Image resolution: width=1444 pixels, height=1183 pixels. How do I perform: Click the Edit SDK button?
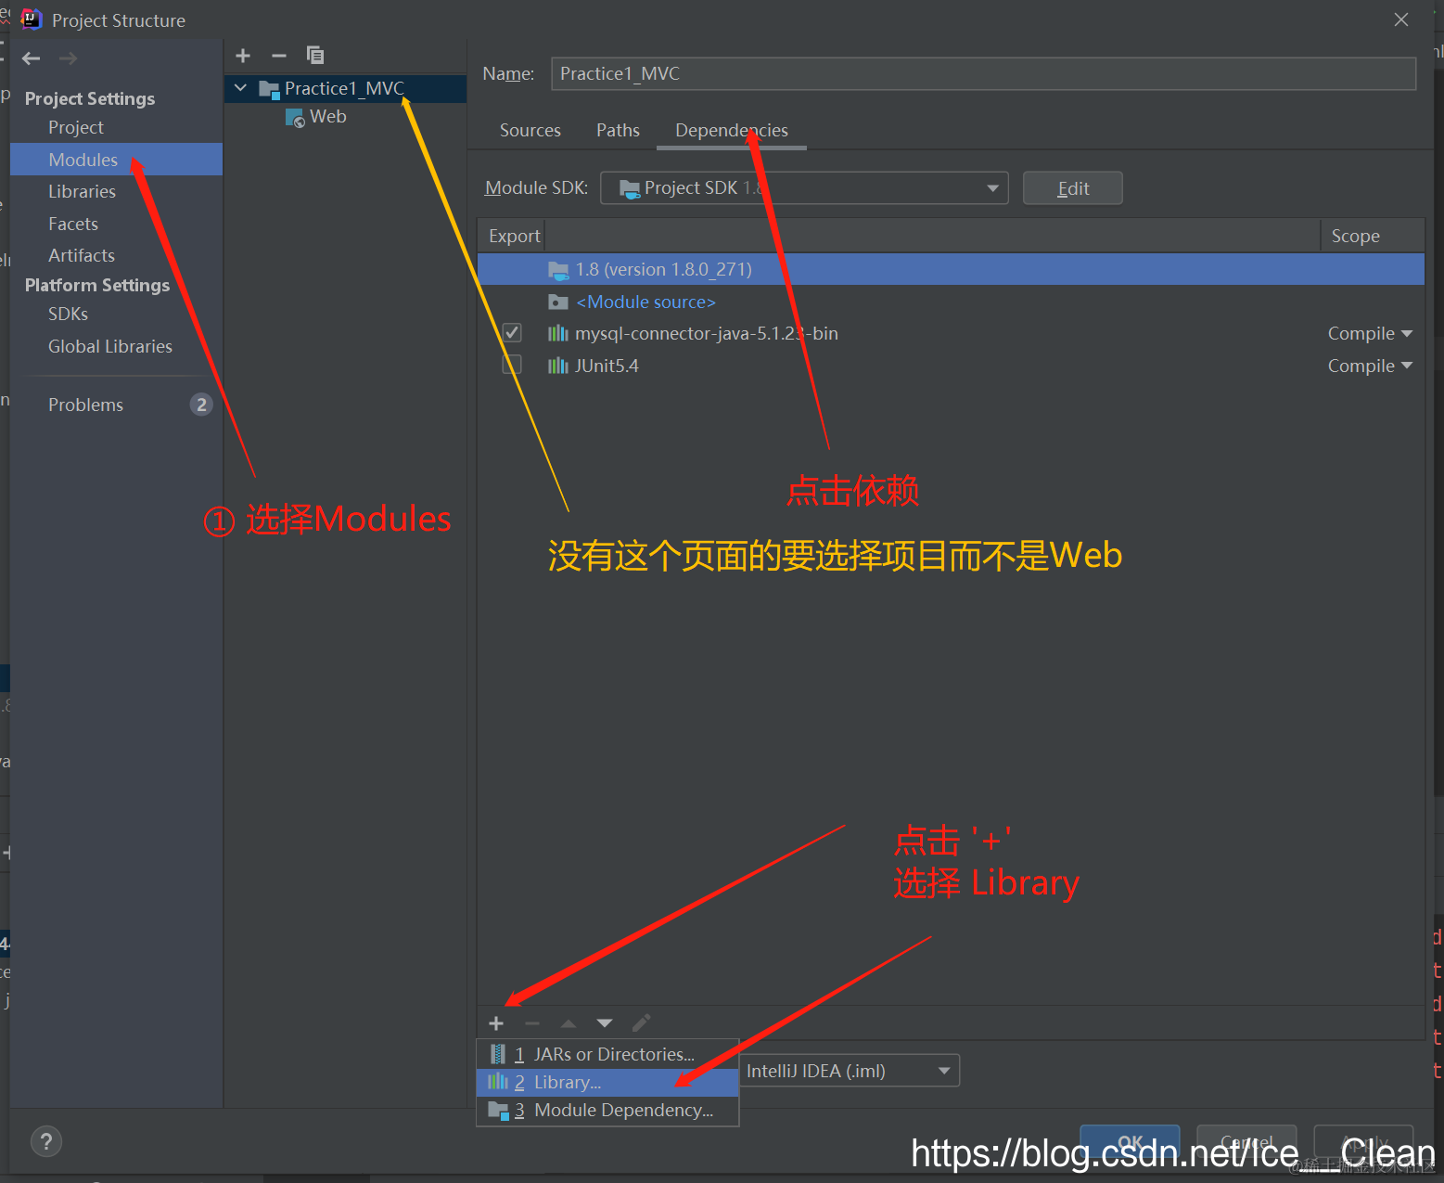click(1072, 188)
